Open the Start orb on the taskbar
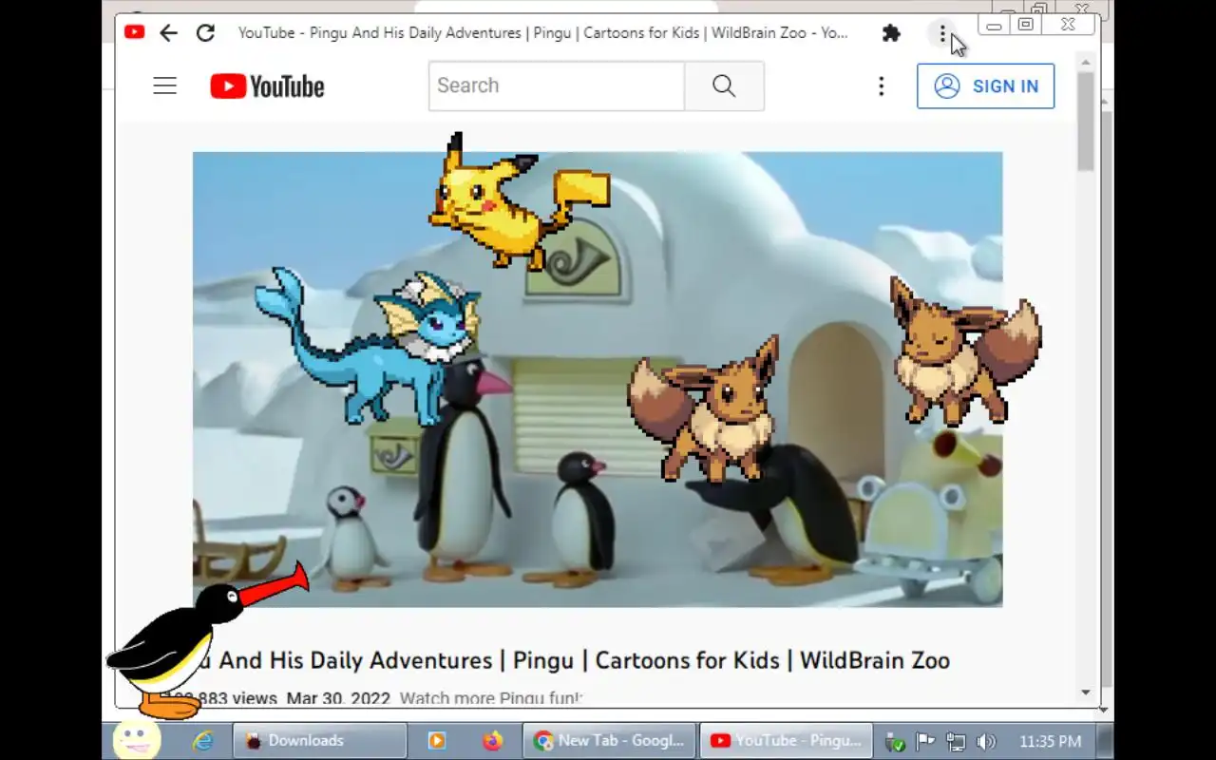1216x760 pixels. tap(136, 740)
